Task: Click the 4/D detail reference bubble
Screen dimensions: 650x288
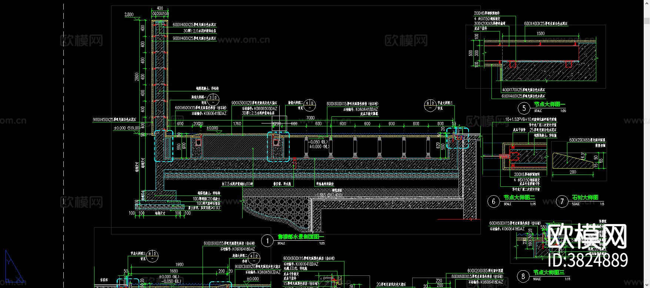Action: pos(310,104)
